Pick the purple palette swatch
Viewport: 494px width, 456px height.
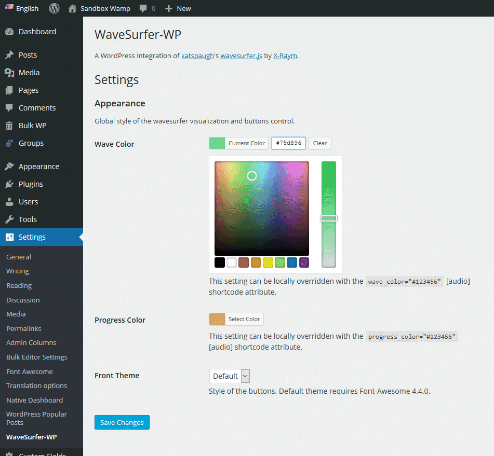304,262
